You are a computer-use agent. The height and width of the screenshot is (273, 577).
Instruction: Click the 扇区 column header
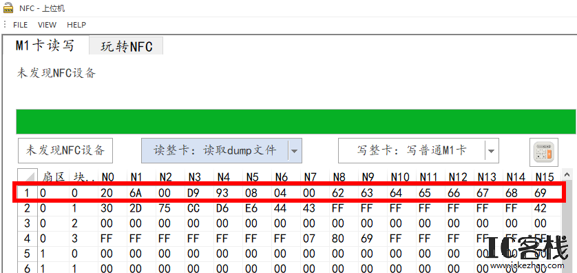(53, 177)
